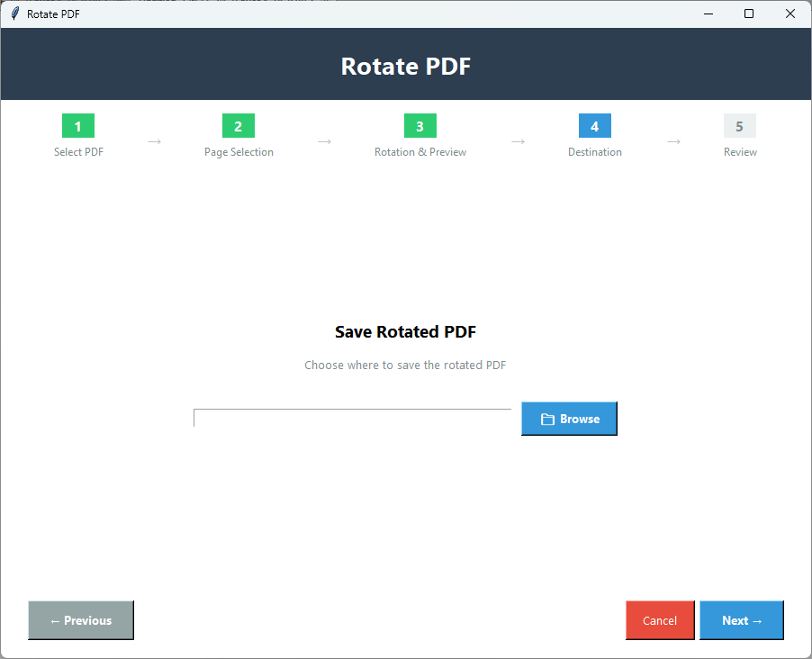Open the Browse file picker

[x=569, y=418]
